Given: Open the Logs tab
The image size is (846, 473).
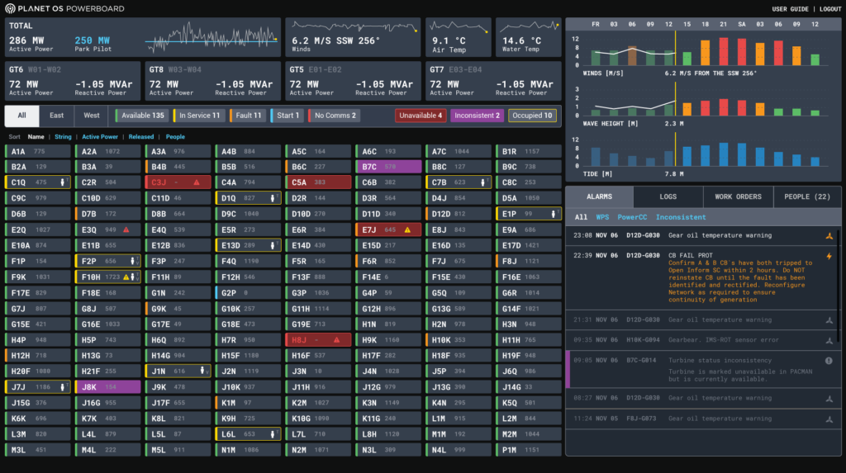Looking at the screenshot, I should tap(668, 196).
